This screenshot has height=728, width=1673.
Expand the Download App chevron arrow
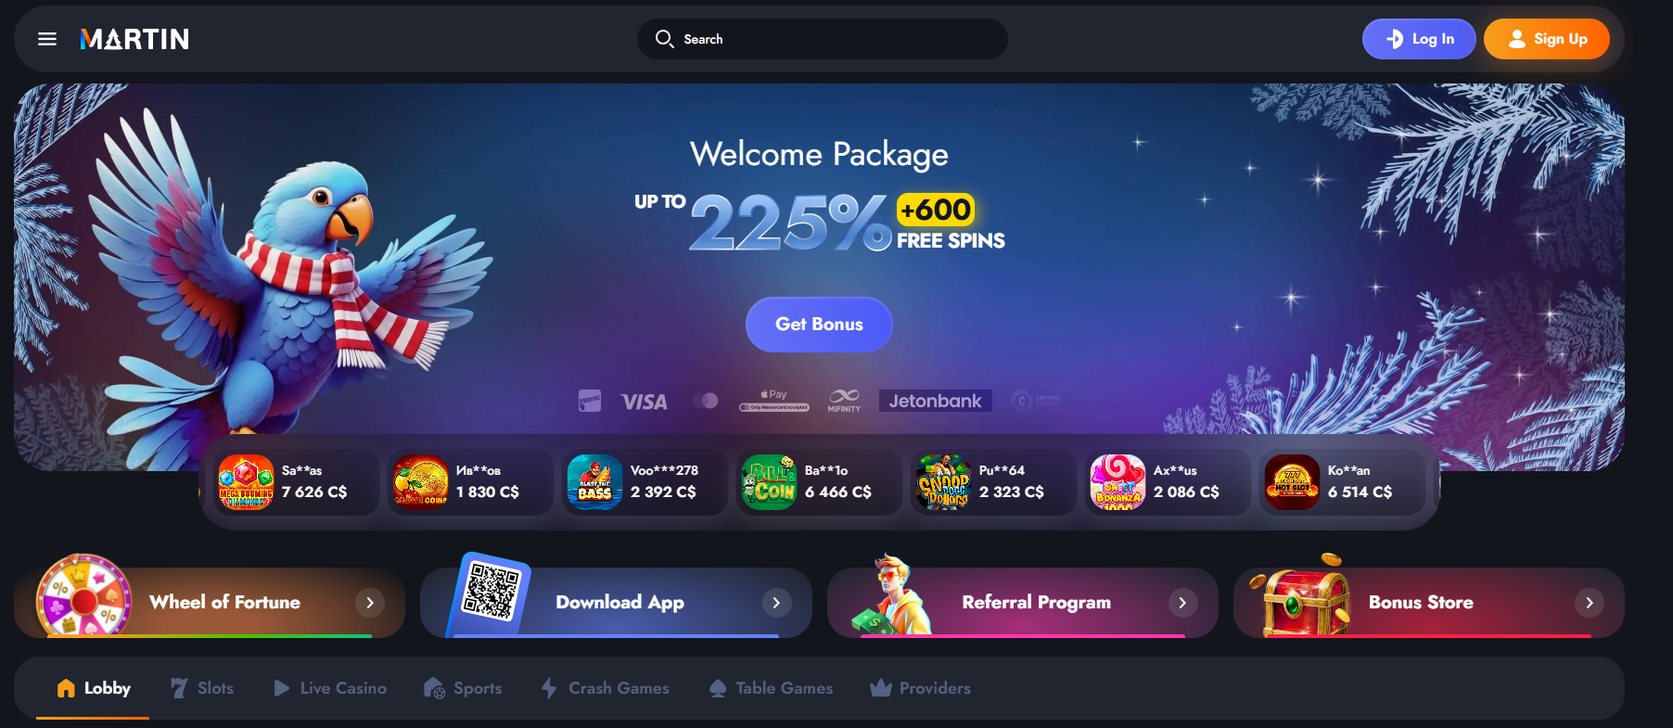pos(776,603)
